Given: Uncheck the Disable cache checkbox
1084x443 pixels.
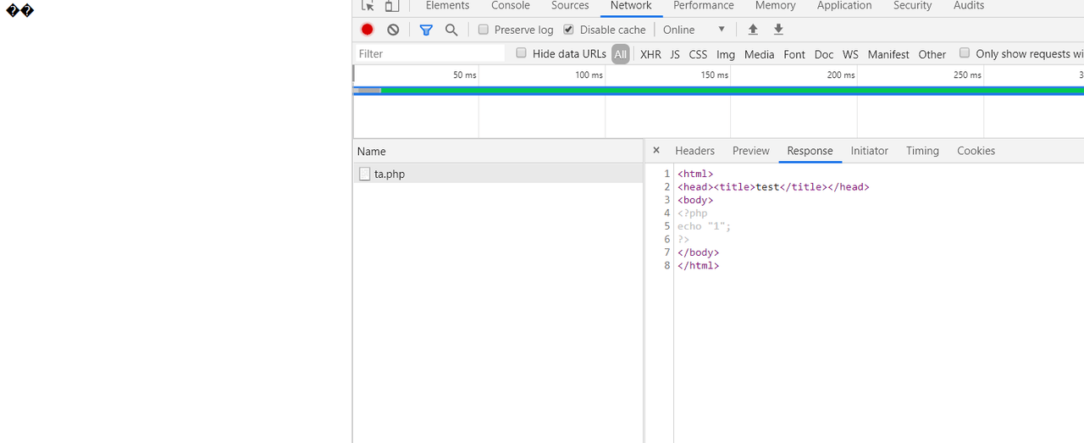Looking at the screenshot, I should coord(569,30).
